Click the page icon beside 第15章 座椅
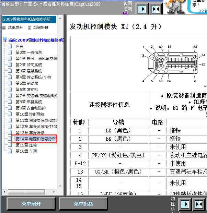 tap(10, 145)
